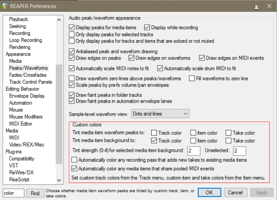Click the category list scroll up arrow
The image size is (277, 200).
(x=59, y=20)
